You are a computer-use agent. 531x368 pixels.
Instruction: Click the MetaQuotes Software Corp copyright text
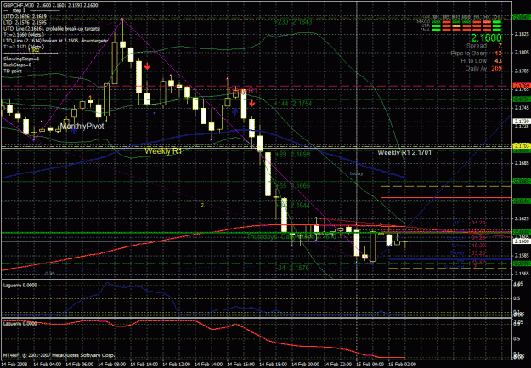click(x=59, y=355)
